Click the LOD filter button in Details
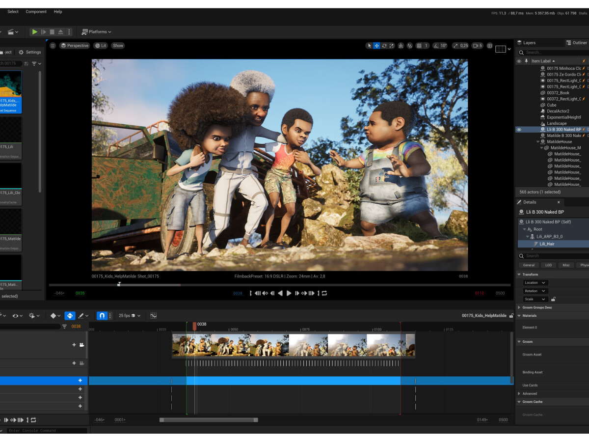 point(548,265)
